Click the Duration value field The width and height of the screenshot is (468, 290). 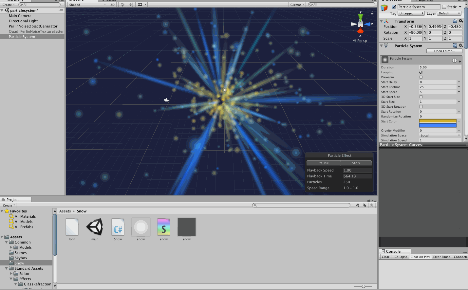coord(440,67)
